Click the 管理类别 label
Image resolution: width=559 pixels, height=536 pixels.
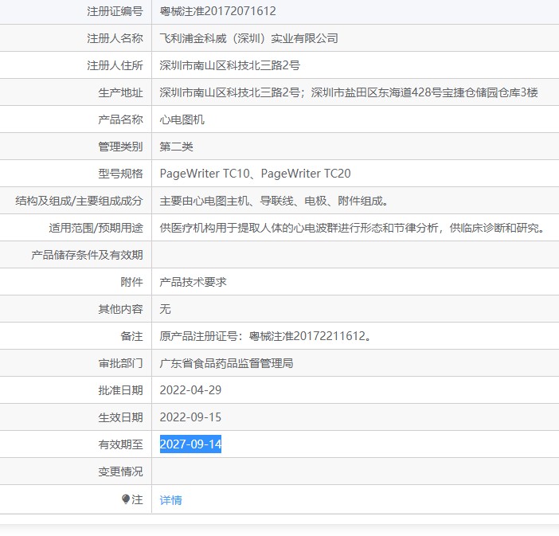click(120, 147)
